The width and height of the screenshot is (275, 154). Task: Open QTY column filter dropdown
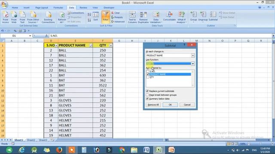point(111,46)
